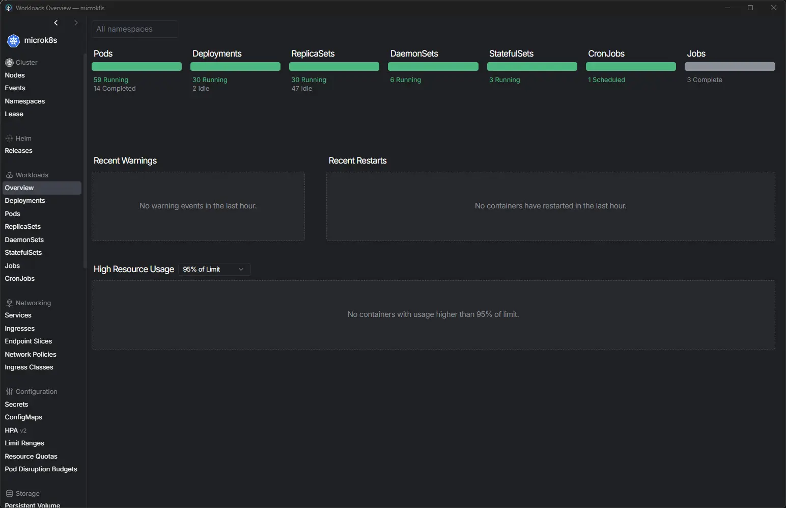Screen dimensions: 786x508
Task: Open the 95% of Limit dropdown
Action: 214,270
